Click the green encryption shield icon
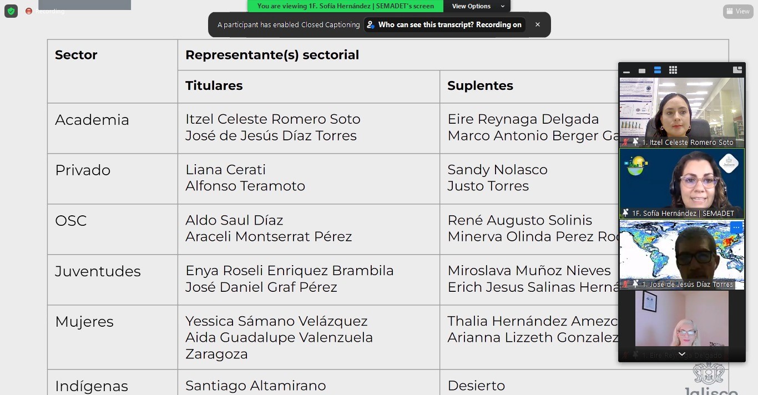The height and width of the screenshot is (395, 758). (11, 11)
